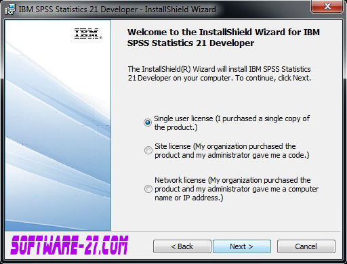This screenshot has height=264, width=347.
Task: Close the InstallShield Wizard window
Action: (x=327, y=6)
